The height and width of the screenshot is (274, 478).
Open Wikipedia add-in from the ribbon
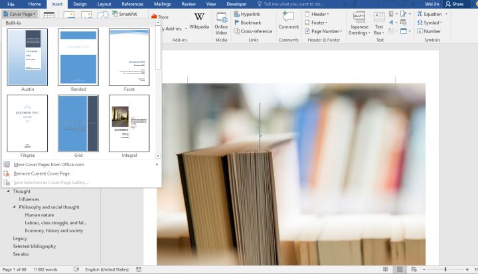(199, 21)
